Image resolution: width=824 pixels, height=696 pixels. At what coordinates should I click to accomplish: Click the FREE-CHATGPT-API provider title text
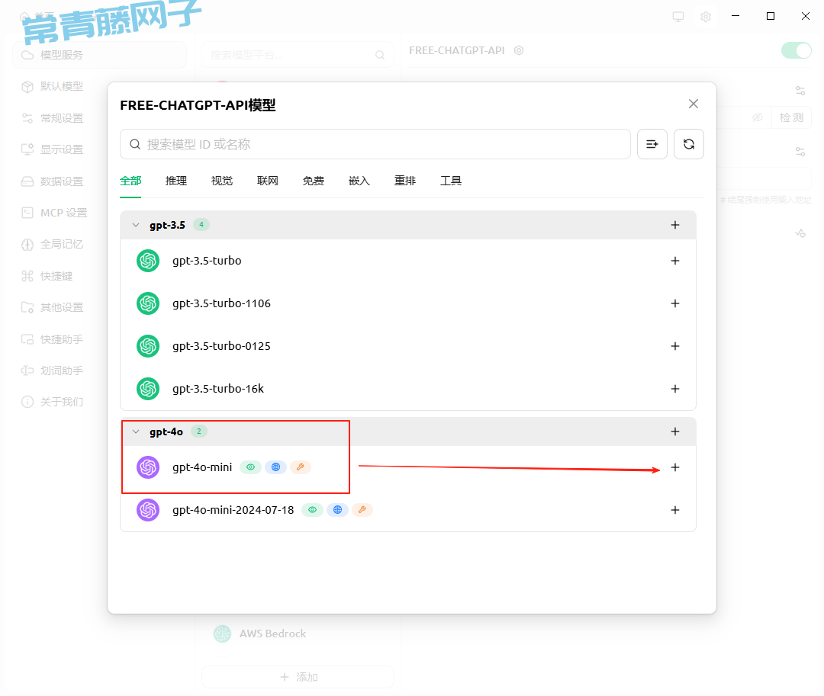(457, 50)
